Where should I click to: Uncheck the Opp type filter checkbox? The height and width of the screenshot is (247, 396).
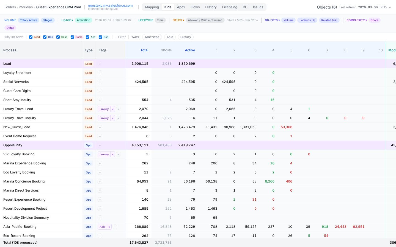click(x=45, y=37)
